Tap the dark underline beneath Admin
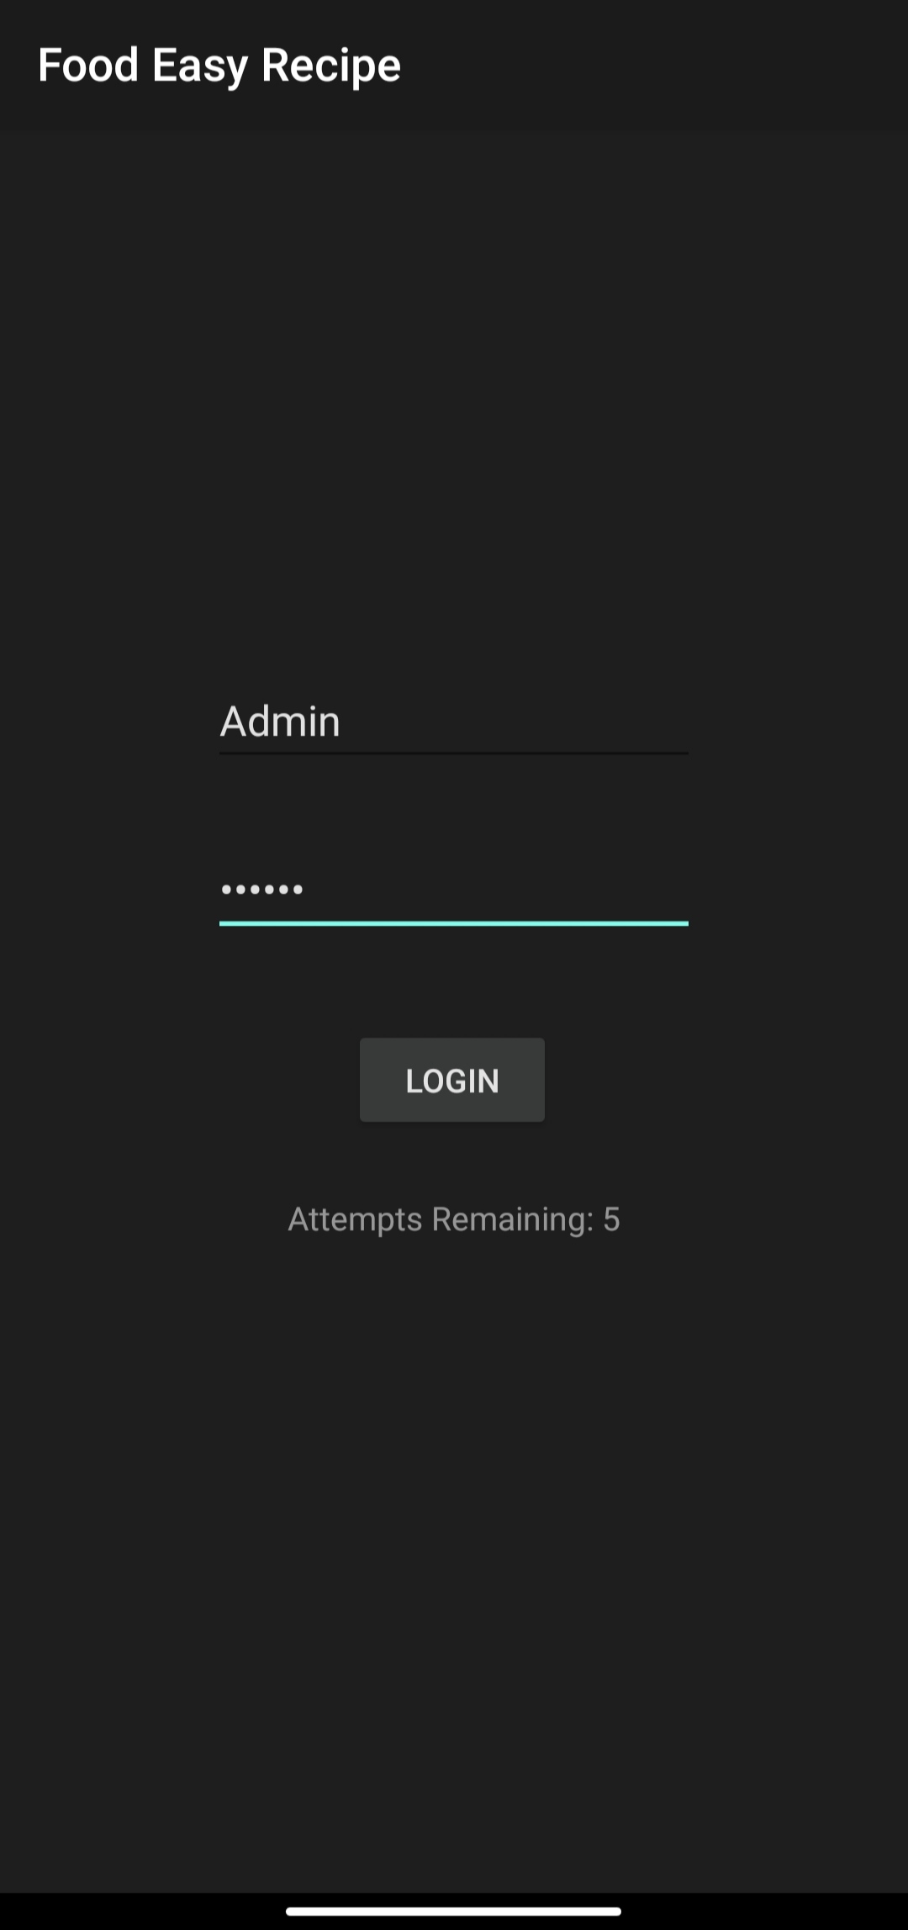908x1930 pixels. point(454,753)
